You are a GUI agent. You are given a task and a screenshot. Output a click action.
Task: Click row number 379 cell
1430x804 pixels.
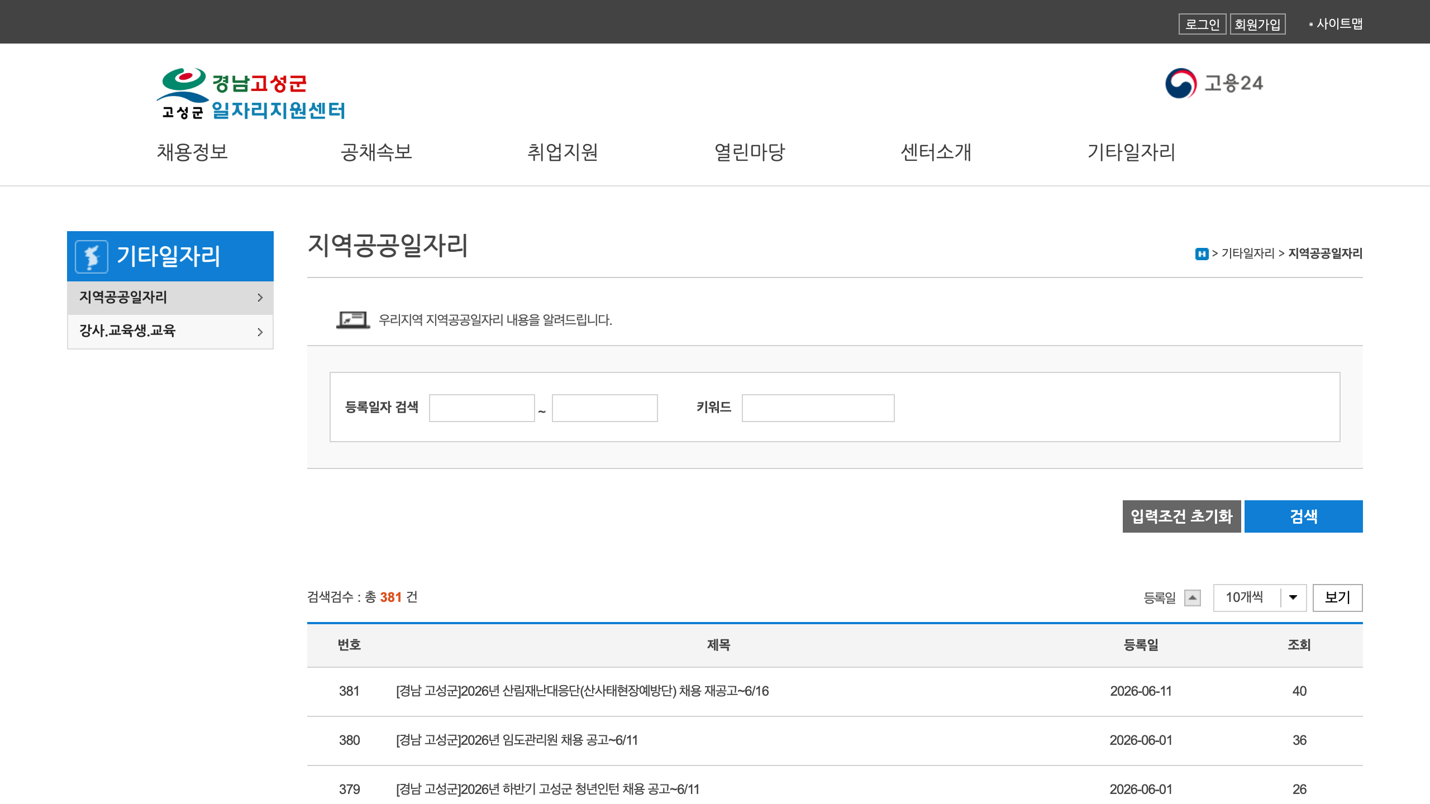point(349,789)
